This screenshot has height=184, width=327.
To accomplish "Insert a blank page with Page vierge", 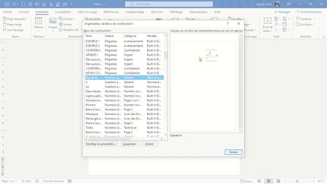I will 12,25.
